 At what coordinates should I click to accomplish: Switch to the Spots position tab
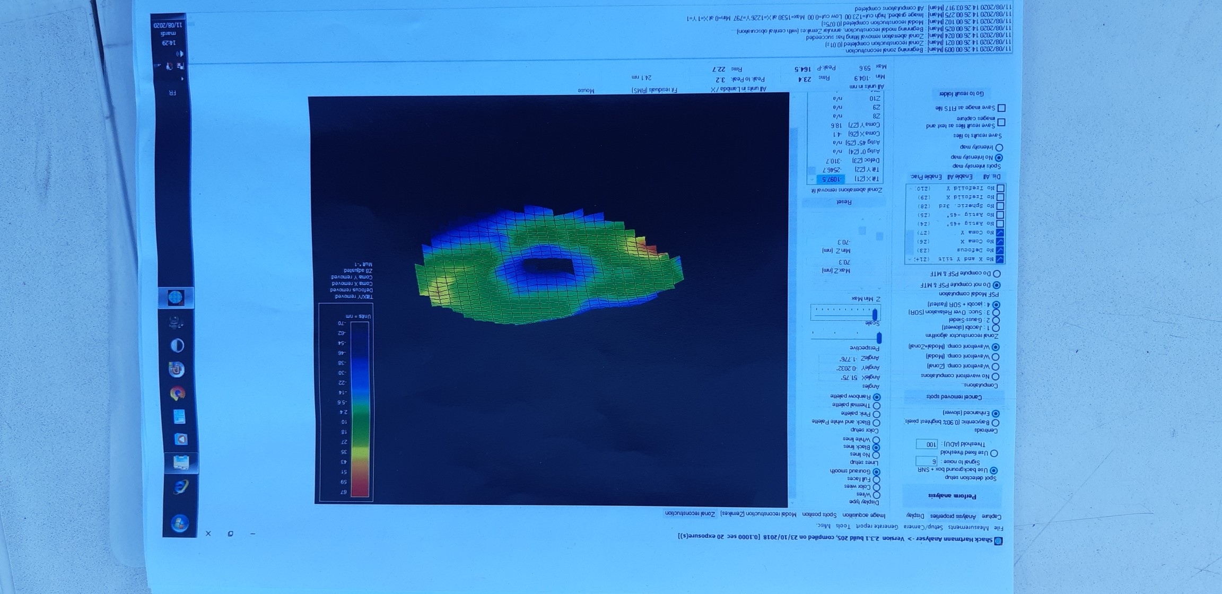coord(820,514)
